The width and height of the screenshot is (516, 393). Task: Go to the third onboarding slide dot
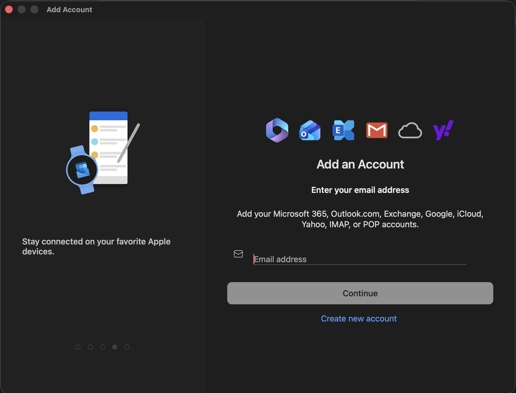coord(103,347)
